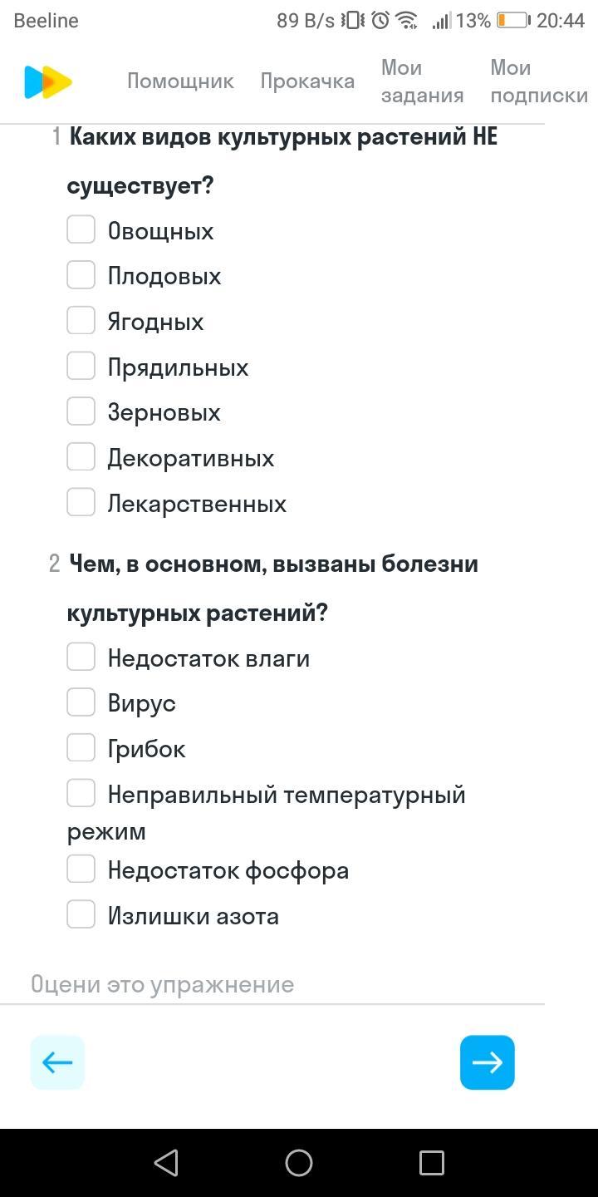Select the Прядильных option checkbox
598x1197 pixels.
81,366
